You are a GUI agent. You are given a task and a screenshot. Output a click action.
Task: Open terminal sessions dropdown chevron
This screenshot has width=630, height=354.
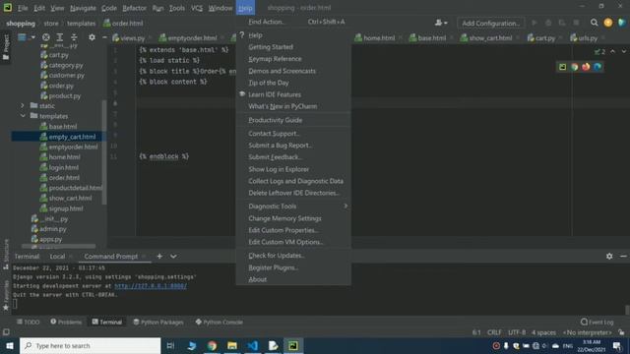click(x=173, y=257)
